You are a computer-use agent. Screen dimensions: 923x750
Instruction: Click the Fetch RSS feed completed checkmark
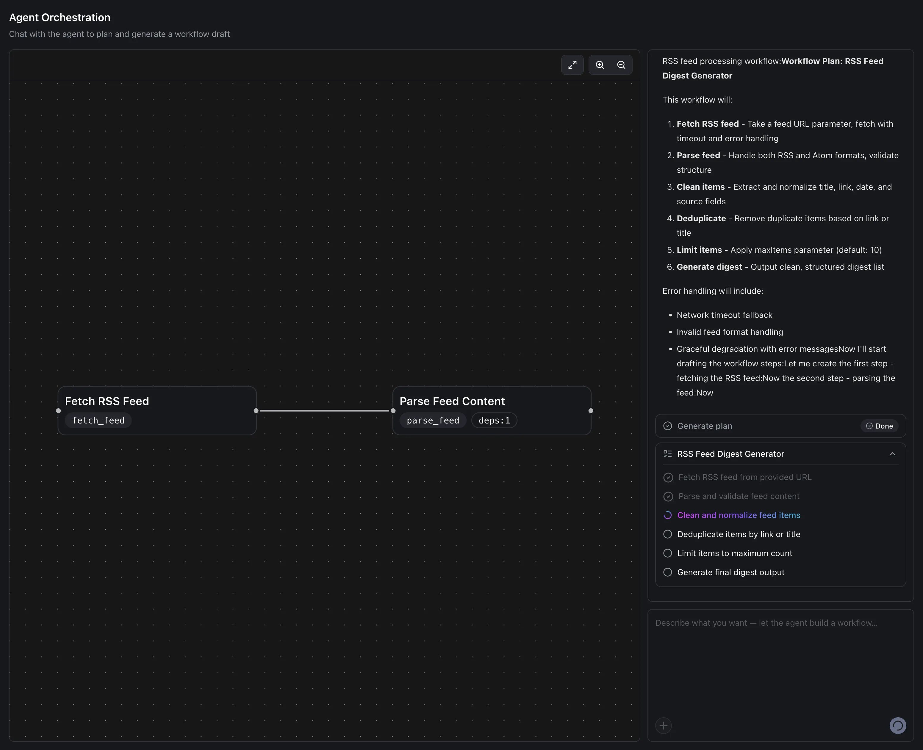(x=668, y=477)
